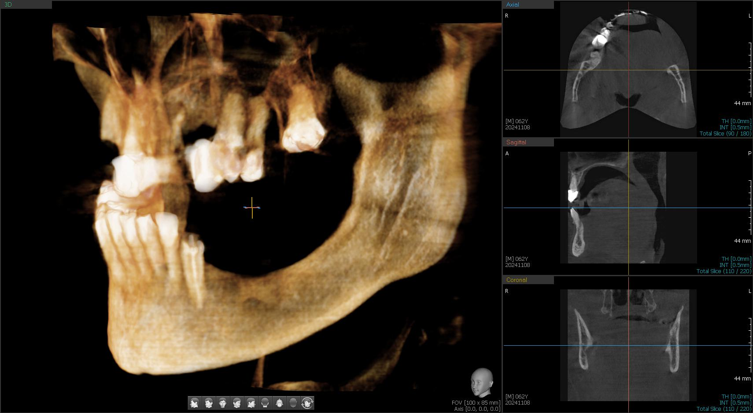Click the Sagittal 'TH [0.0mm]' value
Screen dimensions: 753x413
click(736, 259)
